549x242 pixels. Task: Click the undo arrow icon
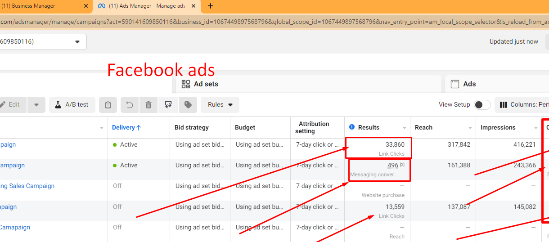pos(130,105)
